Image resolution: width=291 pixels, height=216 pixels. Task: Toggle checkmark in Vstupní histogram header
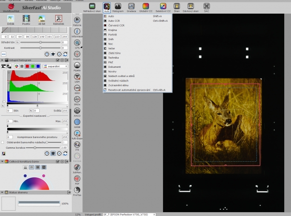[58, 60]
